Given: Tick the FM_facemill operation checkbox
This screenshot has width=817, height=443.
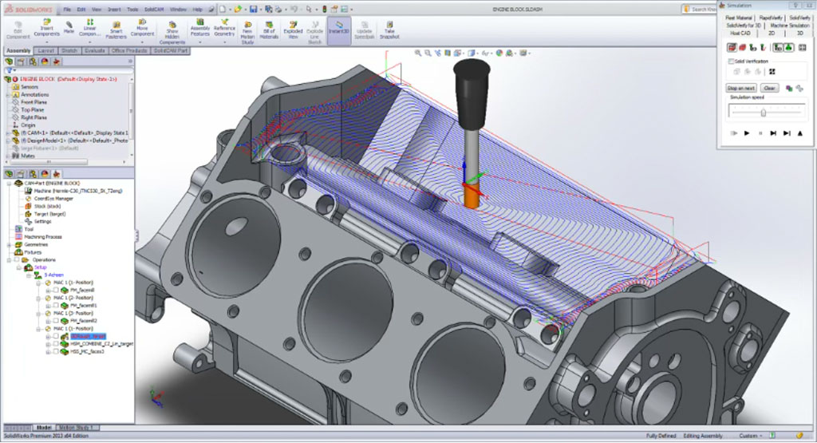Looking at the screenshot, I should [x=56, y=291].
